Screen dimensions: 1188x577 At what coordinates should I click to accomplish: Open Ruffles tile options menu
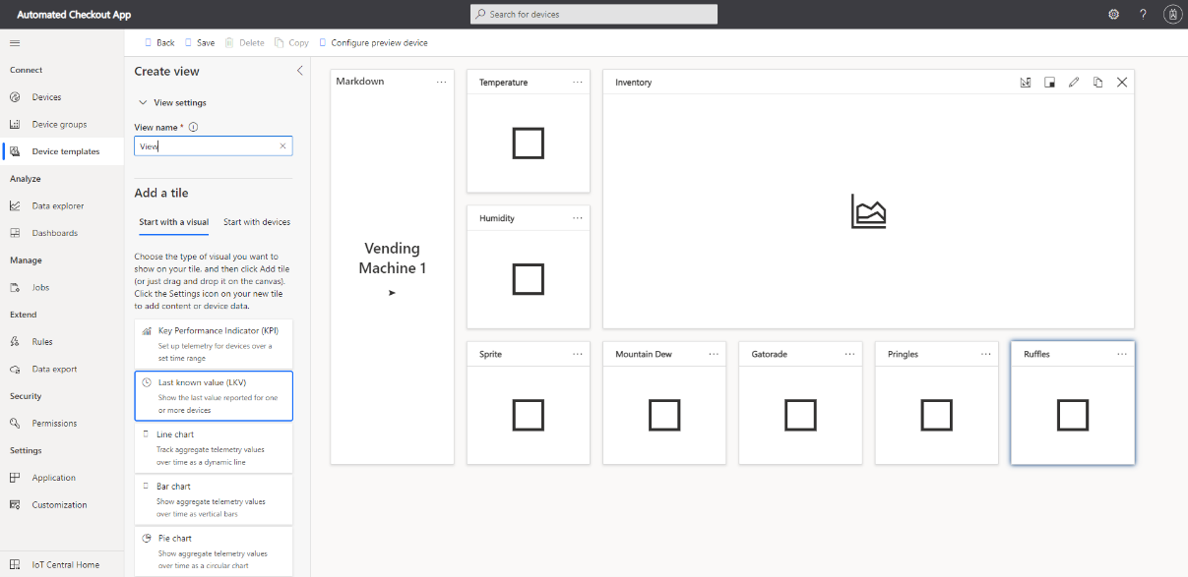click(1122, 354)
